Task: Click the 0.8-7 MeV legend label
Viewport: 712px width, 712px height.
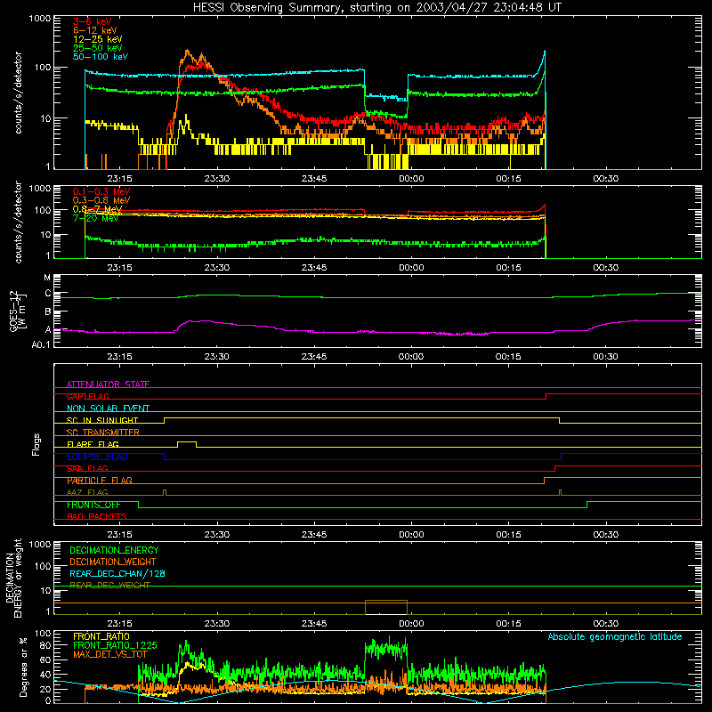Action: point(97,209)
